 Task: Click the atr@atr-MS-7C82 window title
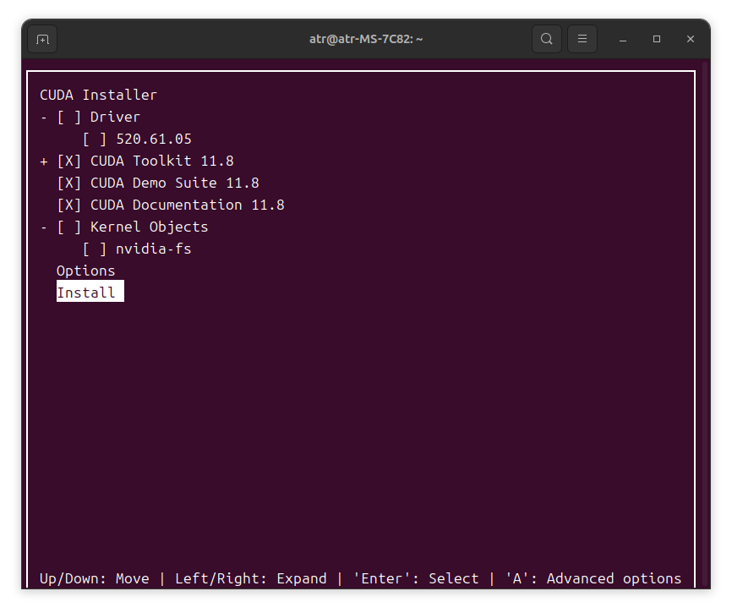tap(366, 39)
